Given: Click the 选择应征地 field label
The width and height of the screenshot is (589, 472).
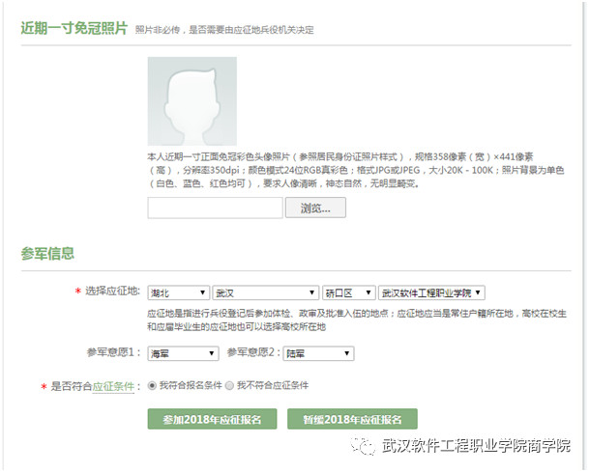Looking at the screenshot, I should point(112,292).
